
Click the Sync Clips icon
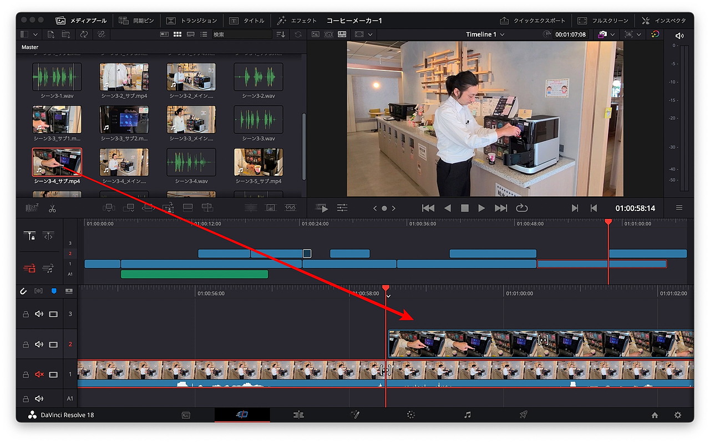pyautogui.click(x=84, y=34)
